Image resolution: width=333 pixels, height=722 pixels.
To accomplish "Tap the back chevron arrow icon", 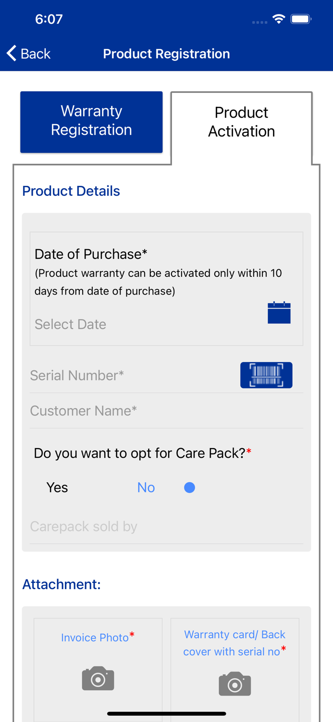I will (10, 53).
